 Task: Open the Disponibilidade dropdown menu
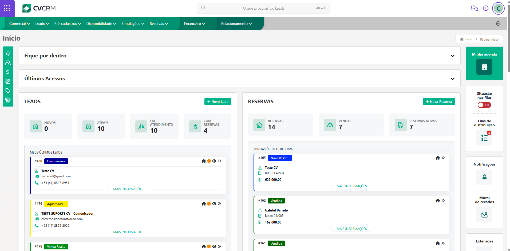click(x=101, y=23)
